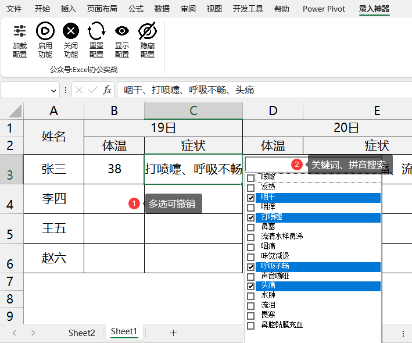
Task: Check the 声音嘶哑 checkbox
Action: pyautogui.click(x=251, y=277)
